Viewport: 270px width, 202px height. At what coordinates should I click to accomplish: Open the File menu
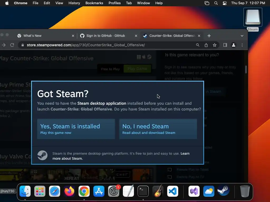(36, 3)
